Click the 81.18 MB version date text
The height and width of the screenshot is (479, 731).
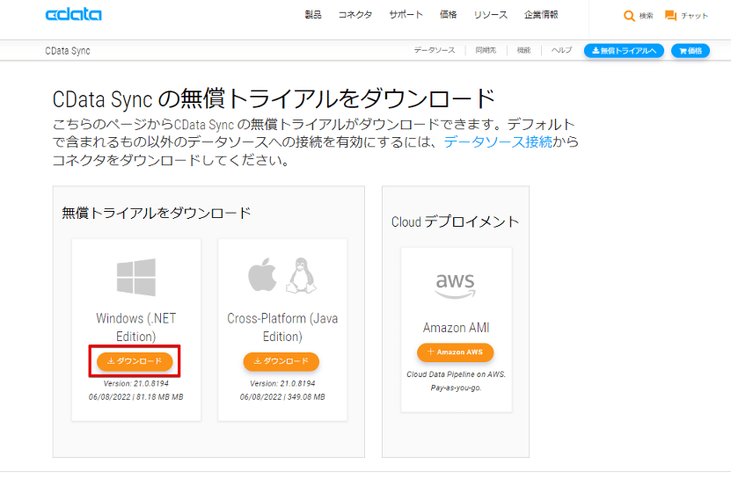click(x=136, y=397)
